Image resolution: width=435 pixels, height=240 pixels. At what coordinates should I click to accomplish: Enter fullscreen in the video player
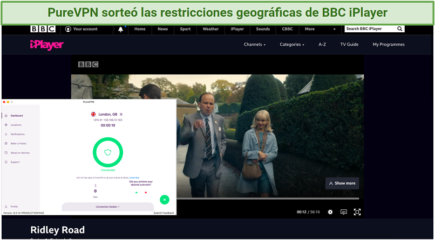click(x=357, y=212)
